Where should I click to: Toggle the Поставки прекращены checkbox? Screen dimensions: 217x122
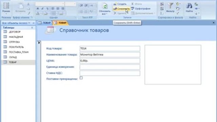[x=81, y=78]
